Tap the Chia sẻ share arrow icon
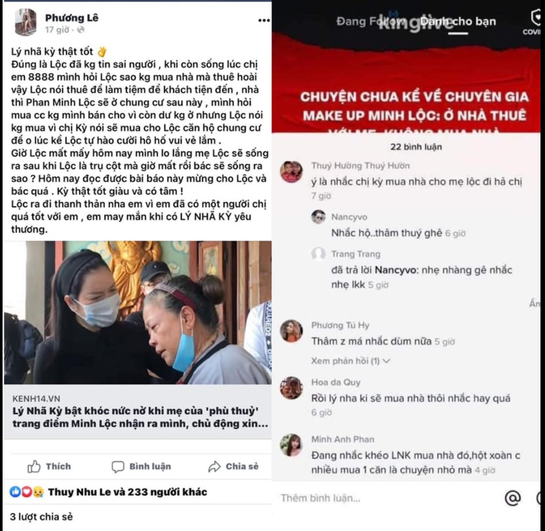 [214, 467]
